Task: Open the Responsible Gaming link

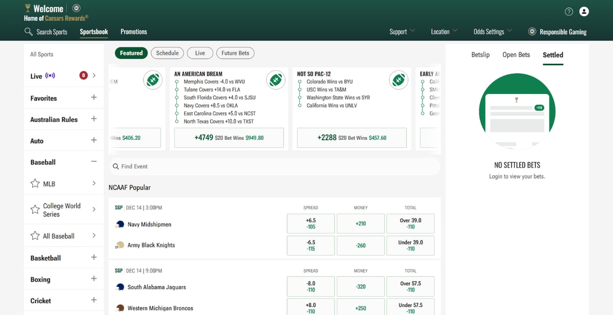Action: pos(563,32)
